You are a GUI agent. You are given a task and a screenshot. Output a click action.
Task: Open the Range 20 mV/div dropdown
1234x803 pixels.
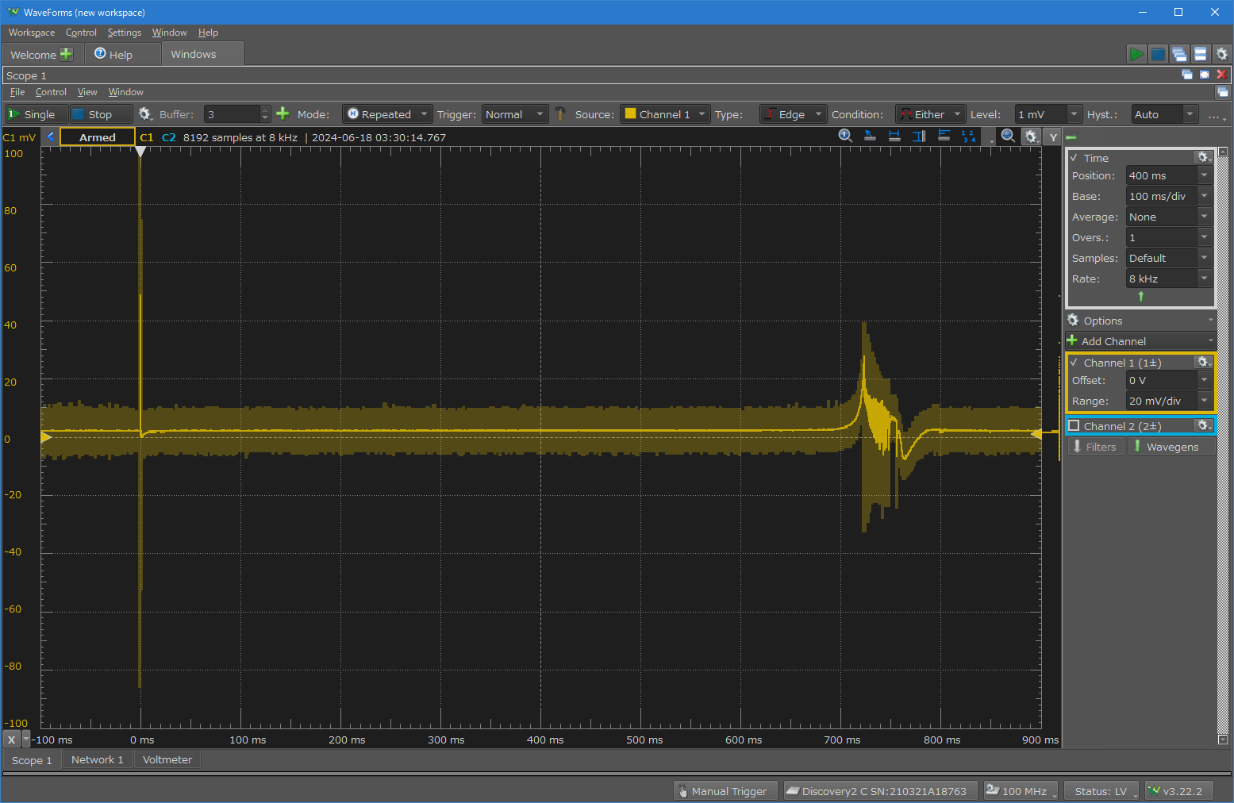tap(1169, 401)
